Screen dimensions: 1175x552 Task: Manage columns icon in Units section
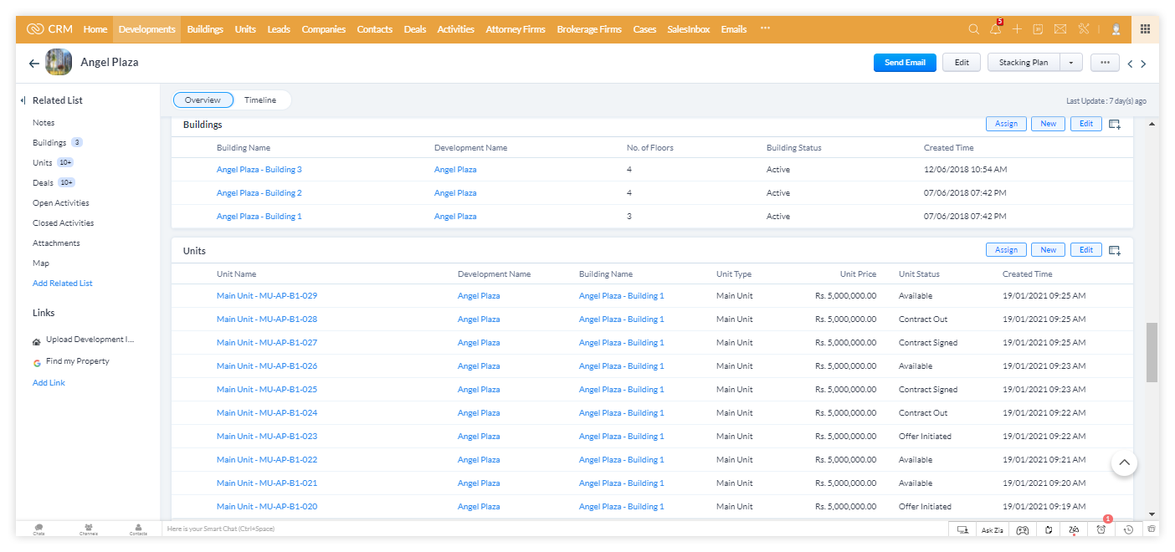(x=1115, y=250)
